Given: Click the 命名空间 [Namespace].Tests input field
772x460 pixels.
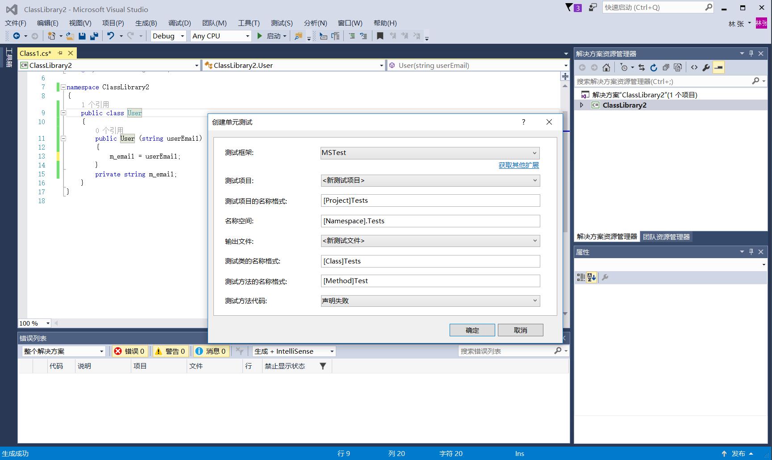Looking at the screenshot, I should tap(430, 221).
